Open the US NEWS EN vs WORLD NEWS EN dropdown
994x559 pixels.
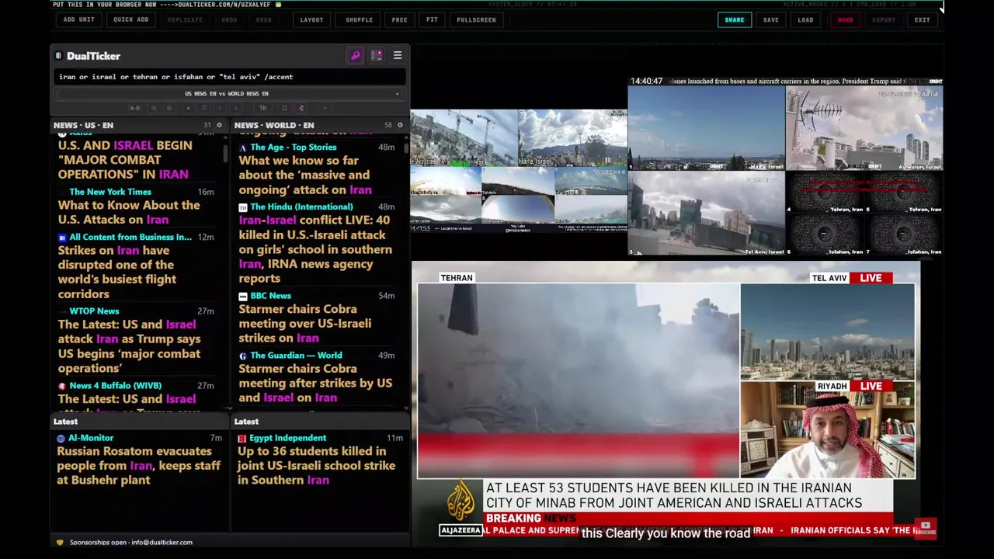click(x=230, y=94)
